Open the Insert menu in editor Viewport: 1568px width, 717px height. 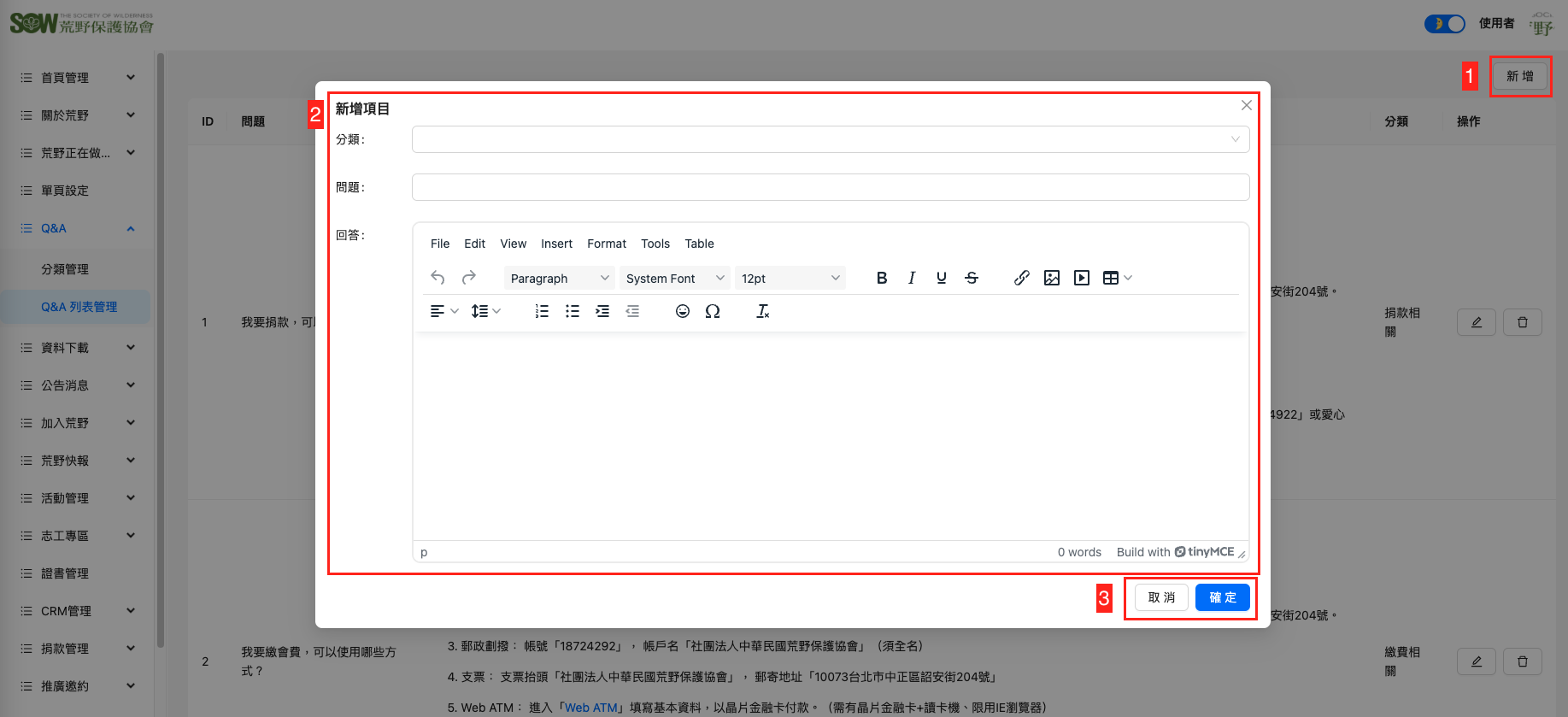(556, 244)
